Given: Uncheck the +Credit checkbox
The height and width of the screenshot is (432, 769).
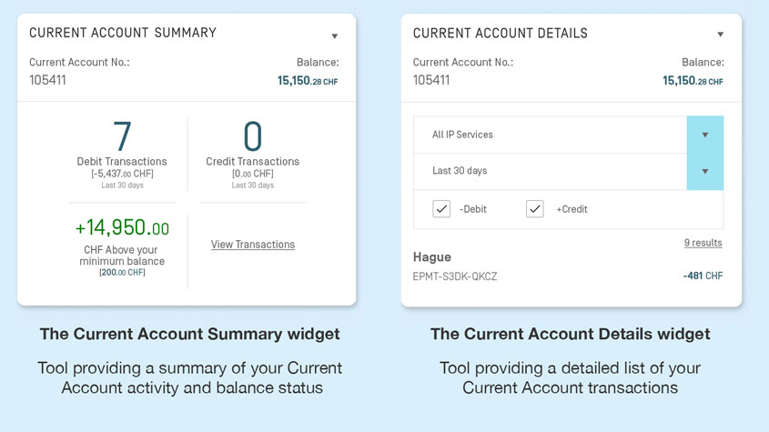Looking at the screenshot, I should point(535,209).
